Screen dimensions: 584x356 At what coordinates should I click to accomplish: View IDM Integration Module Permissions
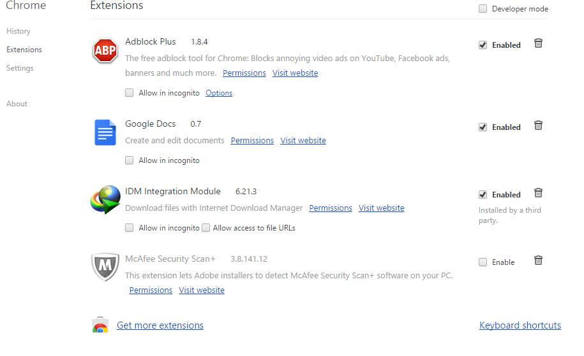(x=331, y=208)
